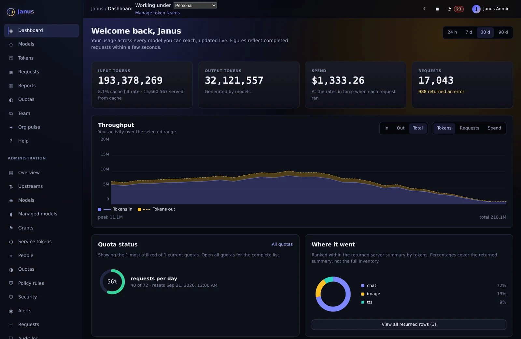Viewport: 521px width, 339px height.
Task: Click the J avatar for Janus Admin
Action: pos(476,9)
